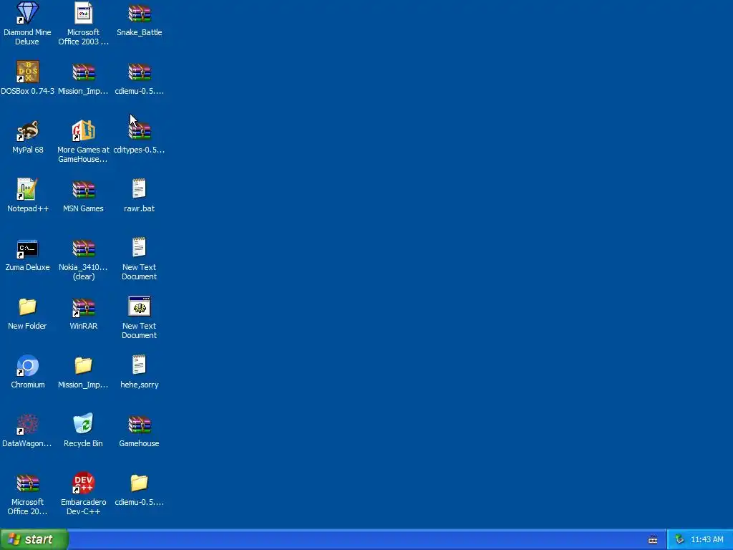Select the New Text Document notepad-page icon

click(140, 247)
